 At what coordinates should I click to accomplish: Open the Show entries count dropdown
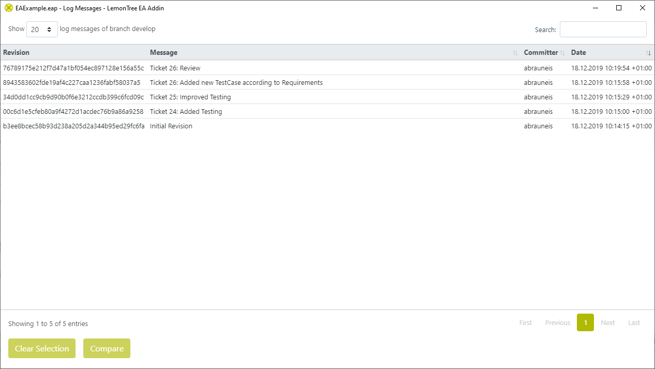pyautogui.click(x=42, y=29)
